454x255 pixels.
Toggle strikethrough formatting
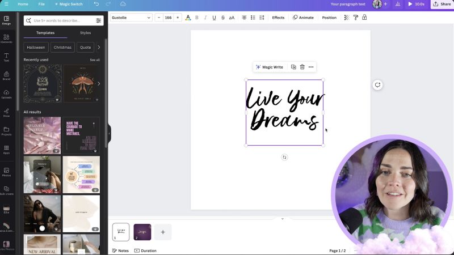coord(222,18)
